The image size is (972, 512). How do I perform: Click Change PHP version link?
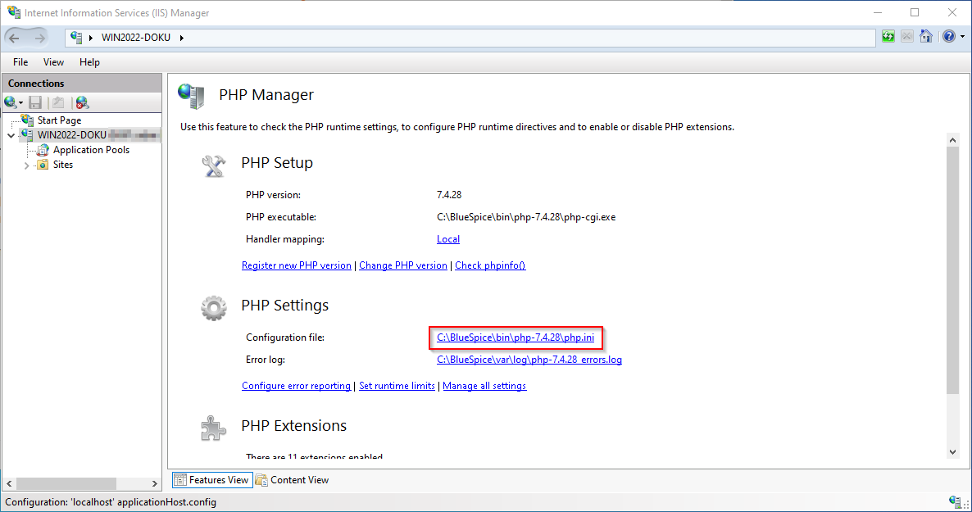pos(403,265)
